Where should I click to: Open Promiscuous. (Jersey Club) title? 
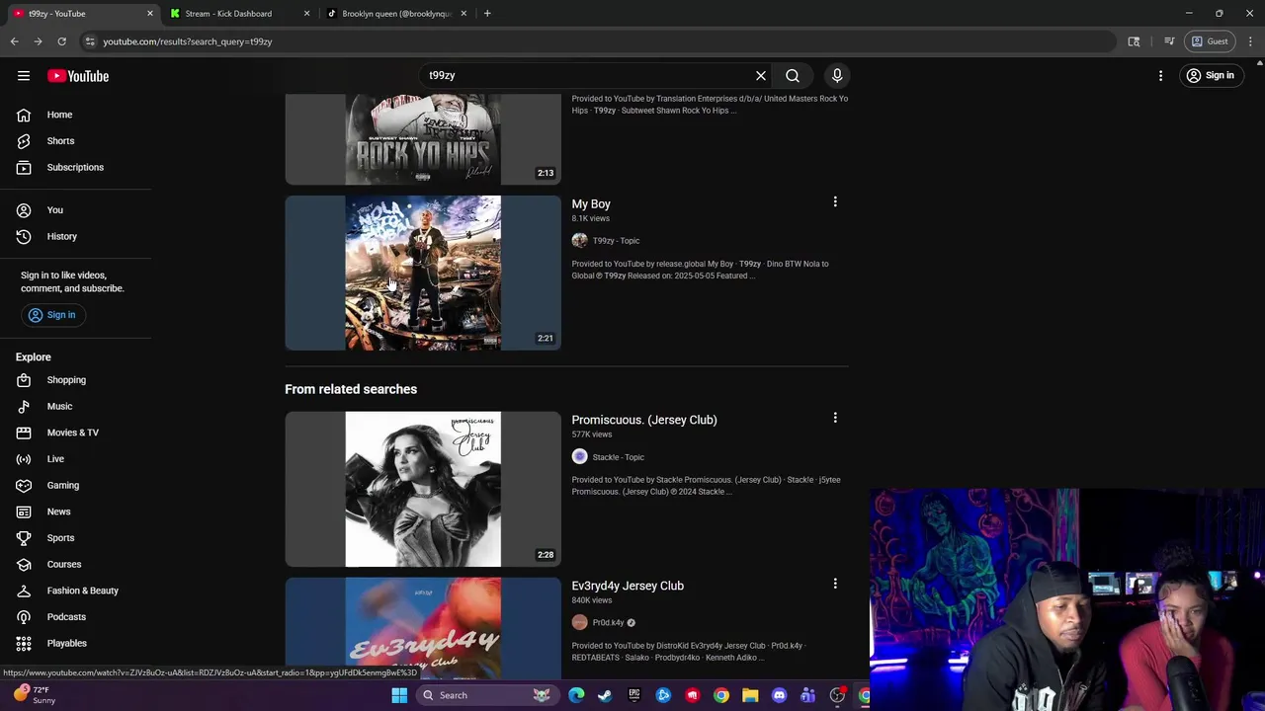644,420
